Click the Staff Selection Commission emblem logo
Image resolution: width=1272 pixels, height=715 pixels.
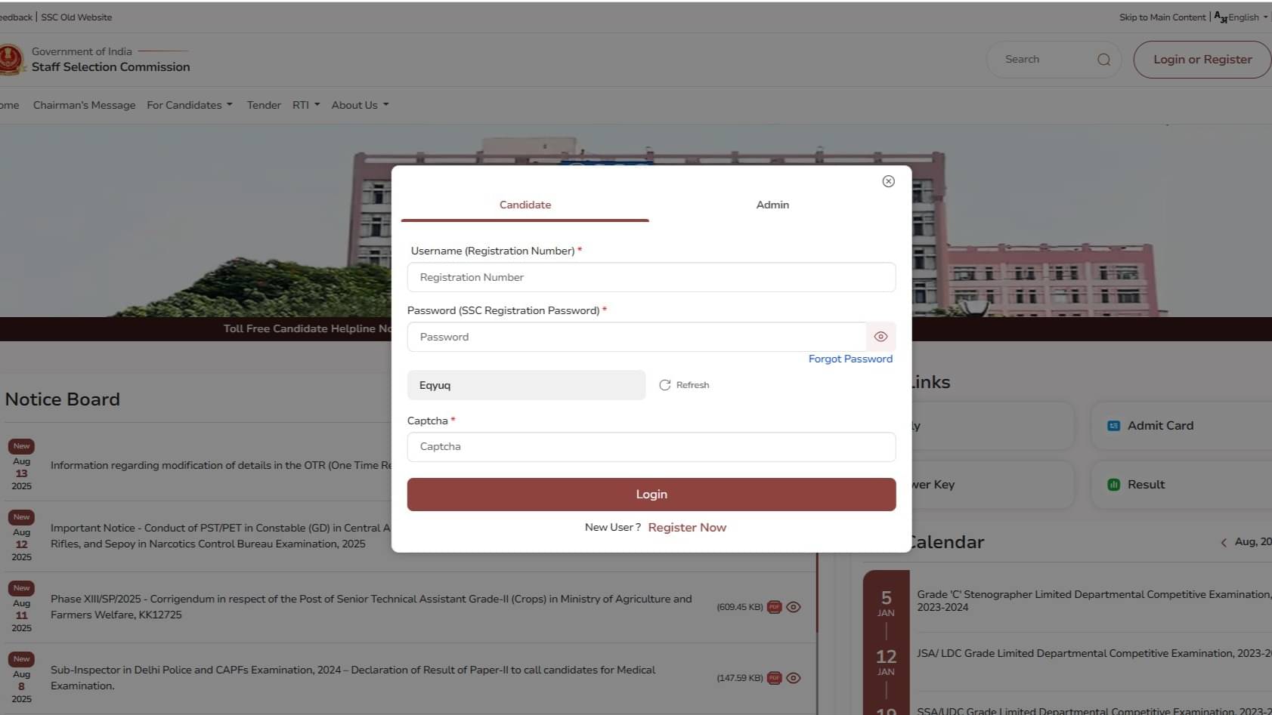tap(11, 60)
